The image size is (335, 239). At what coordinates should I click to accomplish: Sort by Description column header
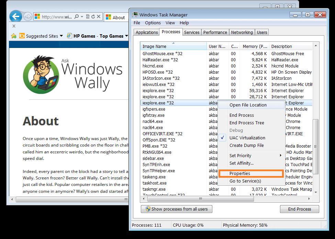coord(291,46)
